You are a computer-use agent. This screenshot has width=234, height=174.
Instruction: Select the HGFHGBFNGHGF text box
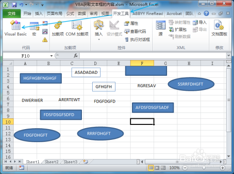(x=41, y=78)
